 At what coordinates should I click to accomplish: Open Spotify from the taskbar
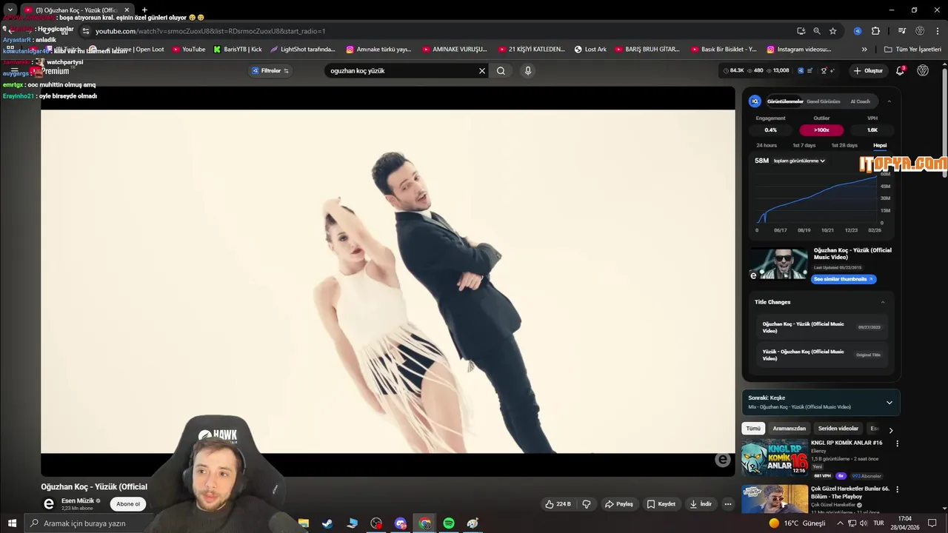[449, 523]
